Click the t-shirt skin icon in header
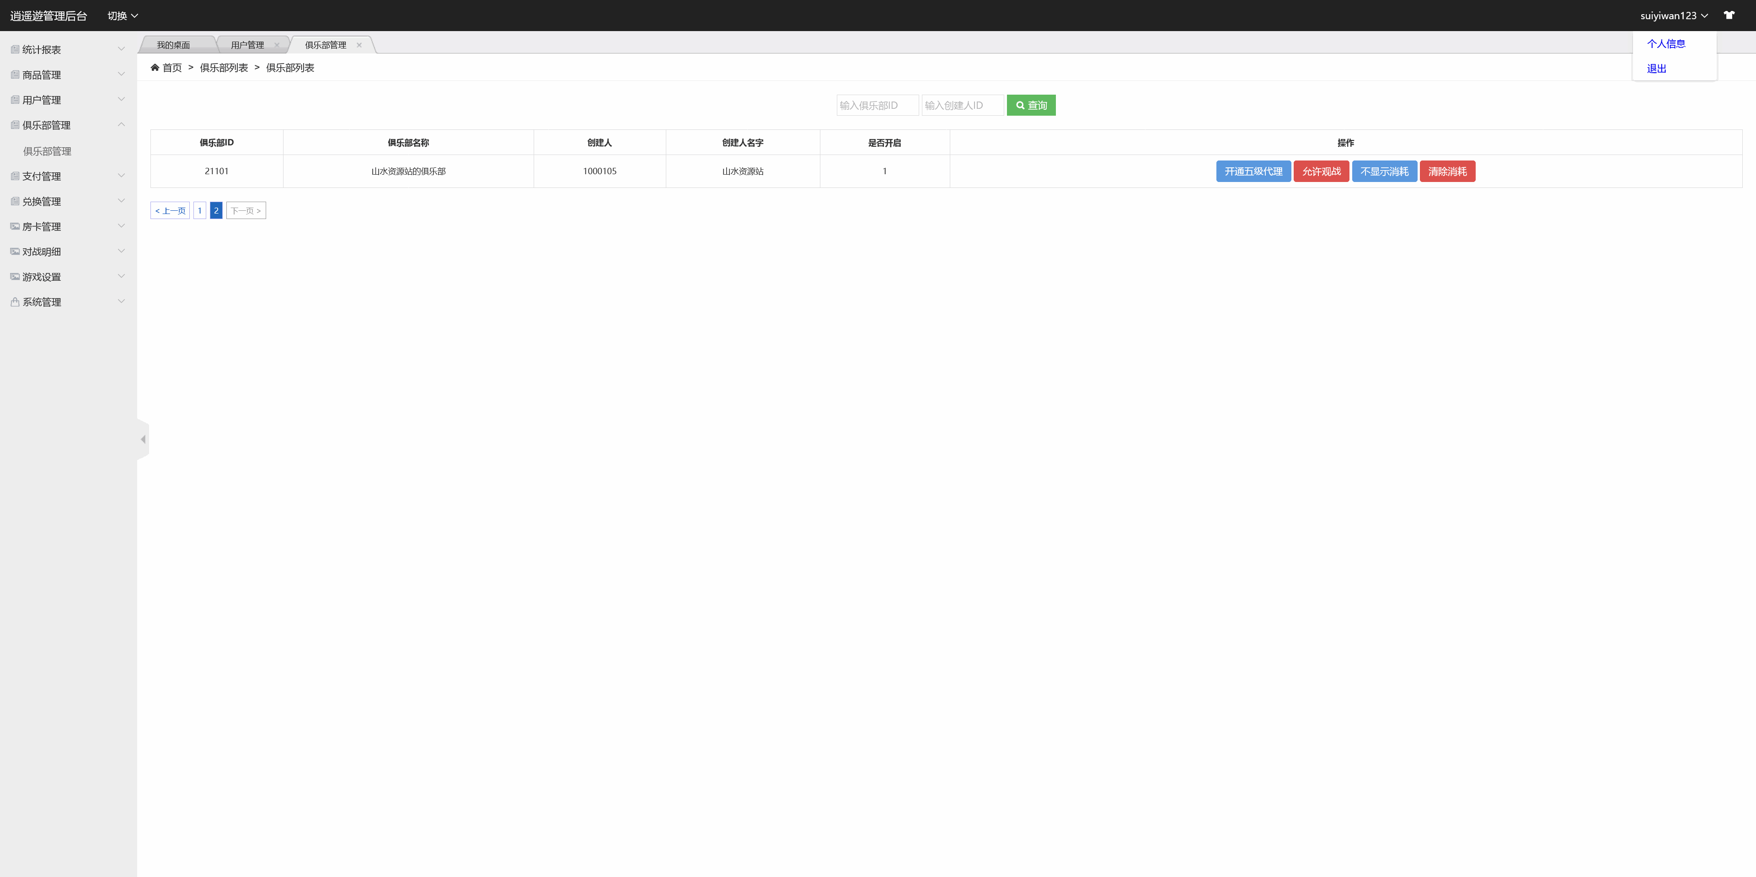 click(1729, 15)
